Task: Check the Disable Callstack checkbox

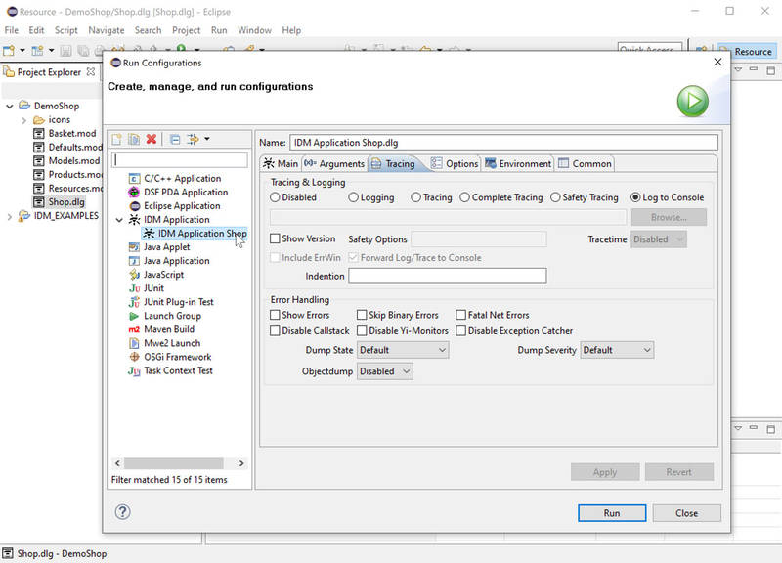Action: tap(275, 330)
